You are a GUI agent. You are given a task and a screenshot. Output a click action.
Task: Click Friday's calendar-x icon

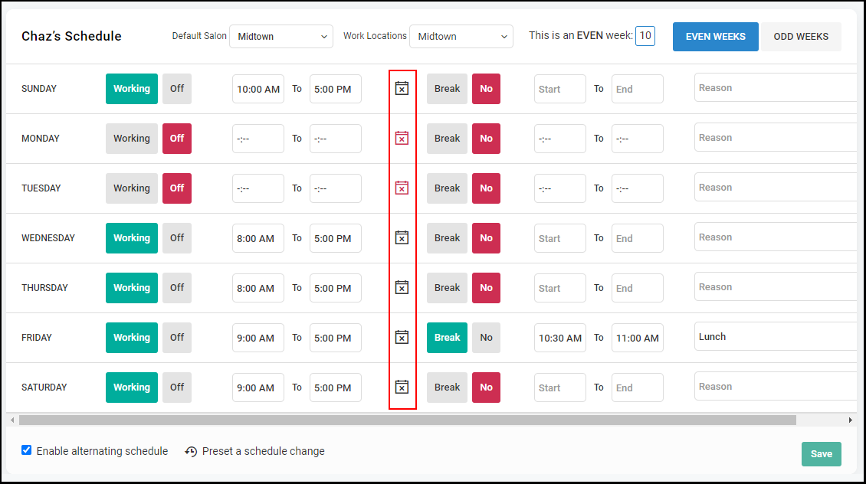pyautogui.click(x=402, y=337)
